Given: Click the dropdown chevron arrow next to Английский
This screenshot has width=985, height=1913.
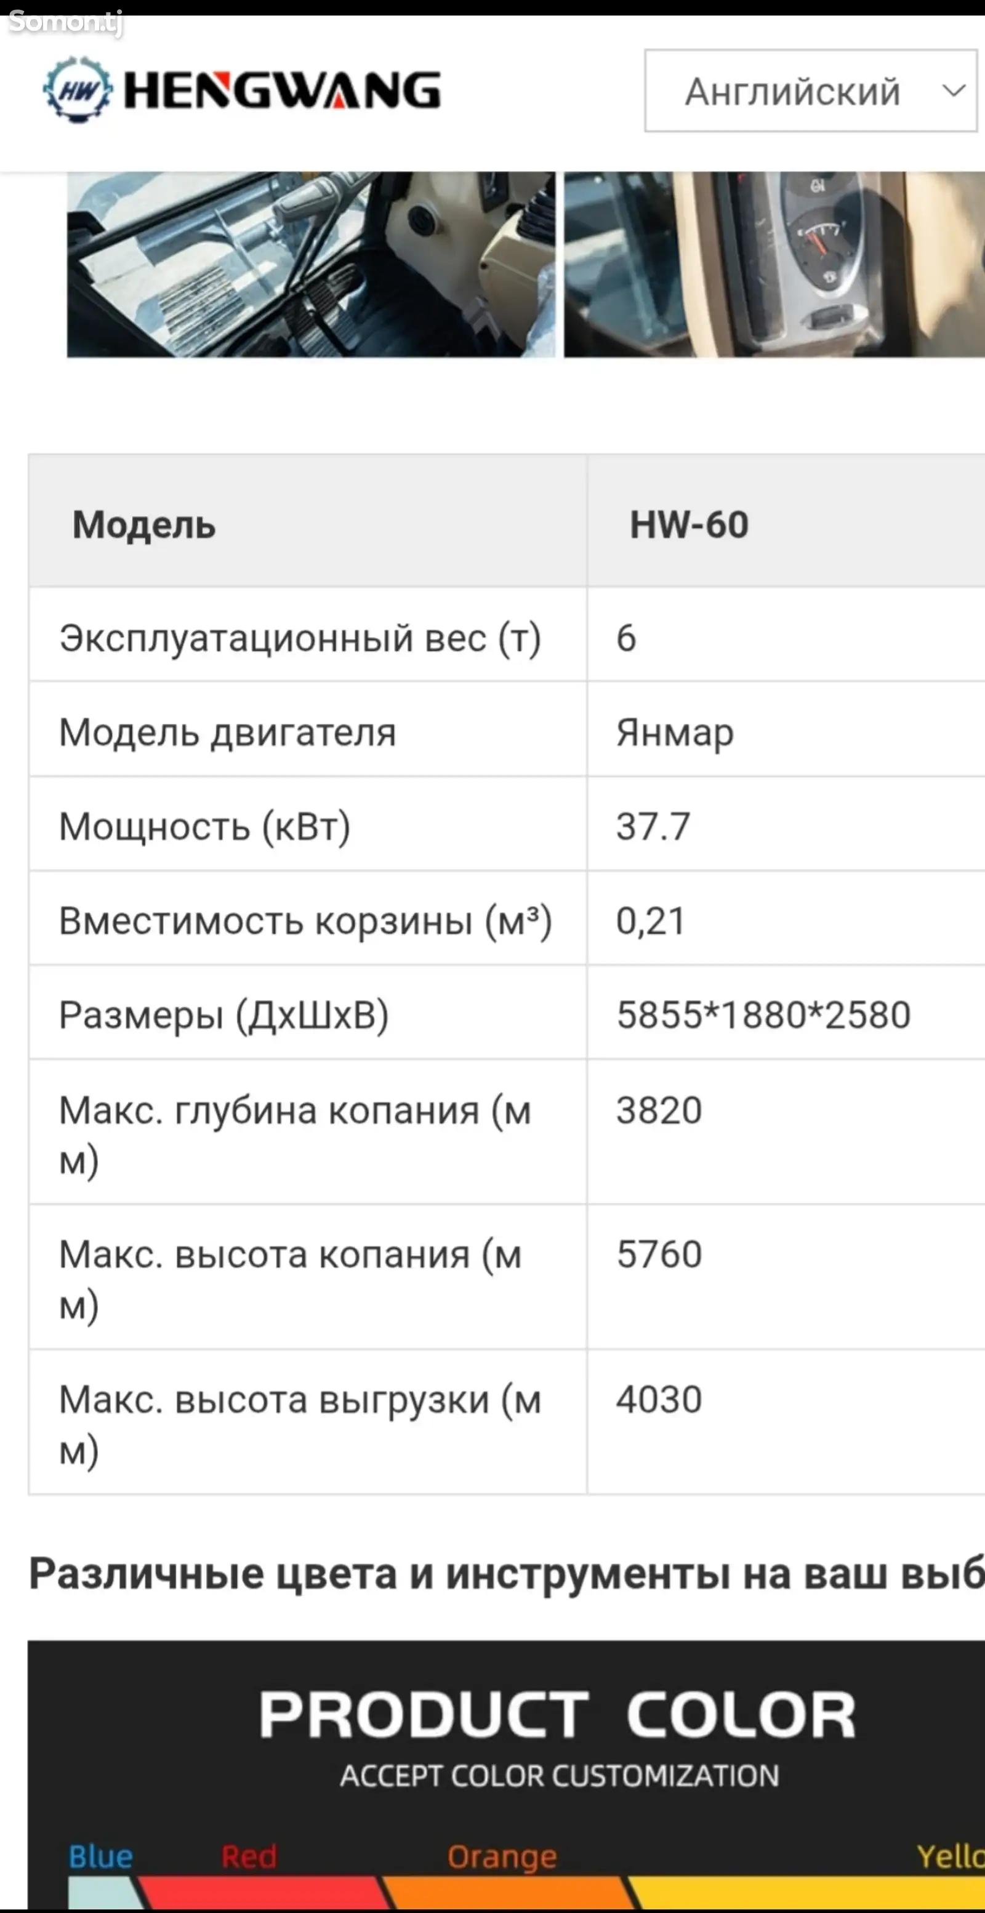Looking at the screenshot, I should (953, 91).
